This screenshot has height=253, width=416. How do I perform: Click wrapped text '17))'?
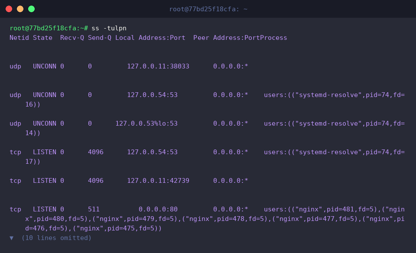[33, 162]
